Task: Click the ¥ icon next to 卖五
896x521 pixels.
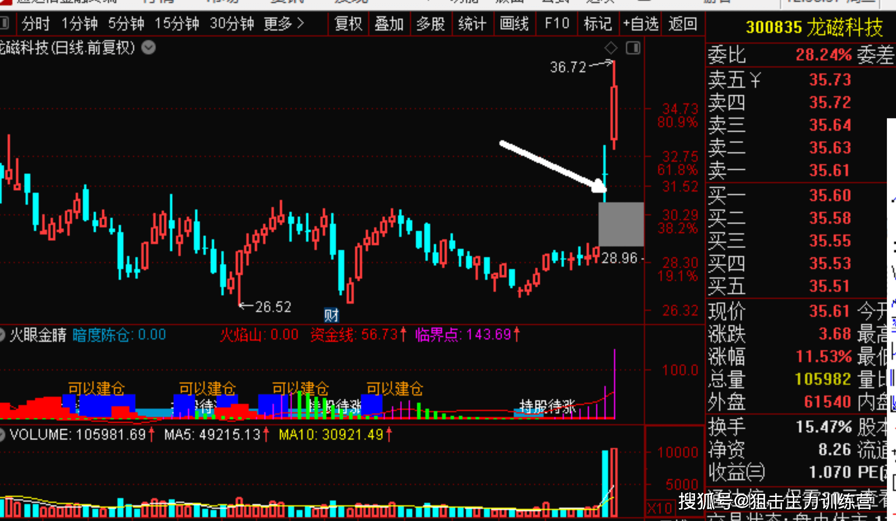Action: (755, 80)
